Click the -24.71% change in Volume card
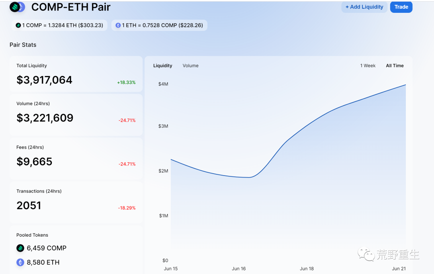This screenshot has width=434, height=274. (x=127, y=121)
